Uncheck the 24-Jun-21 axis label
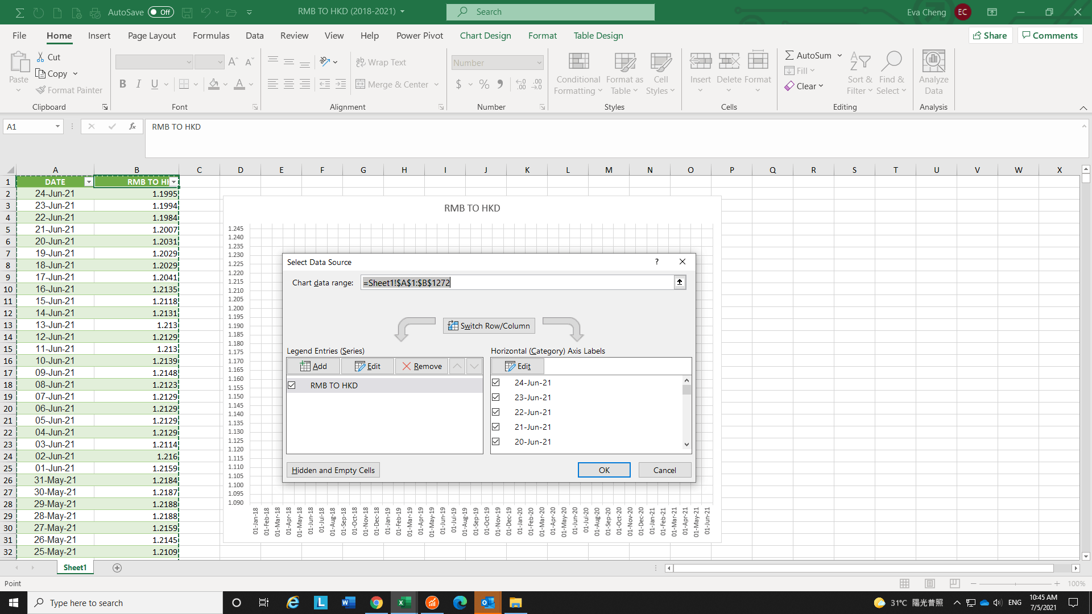 [496, 382]
